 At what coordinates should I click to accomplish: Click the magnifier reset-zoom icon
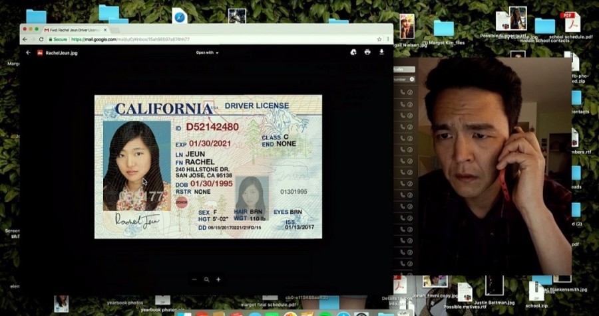(207, 279)
